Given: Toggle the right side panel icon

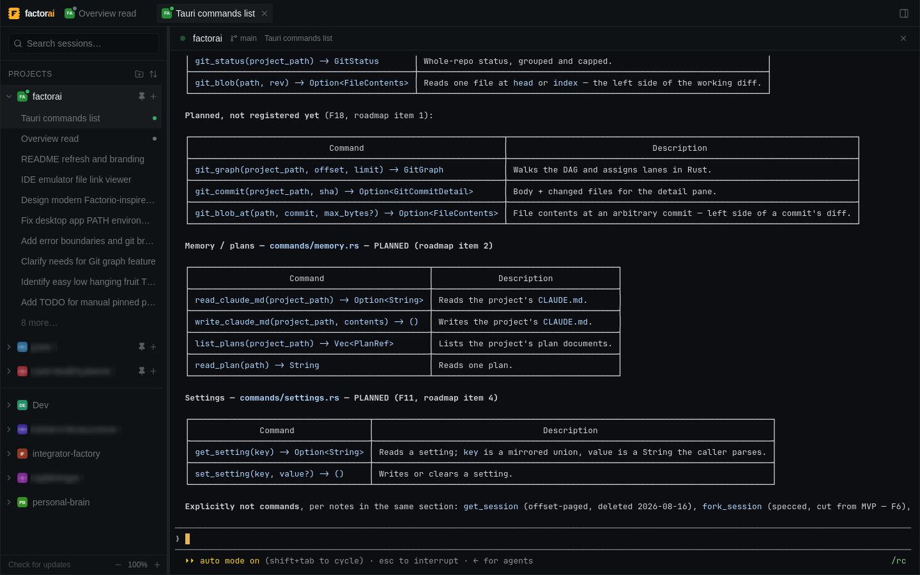Looking at the screenshot, I should [x=904, y=13].
